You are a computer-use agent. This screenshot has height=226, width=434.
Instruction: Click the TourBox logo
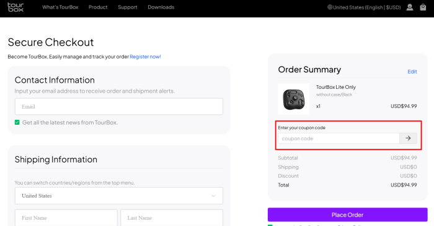[15, 7]
